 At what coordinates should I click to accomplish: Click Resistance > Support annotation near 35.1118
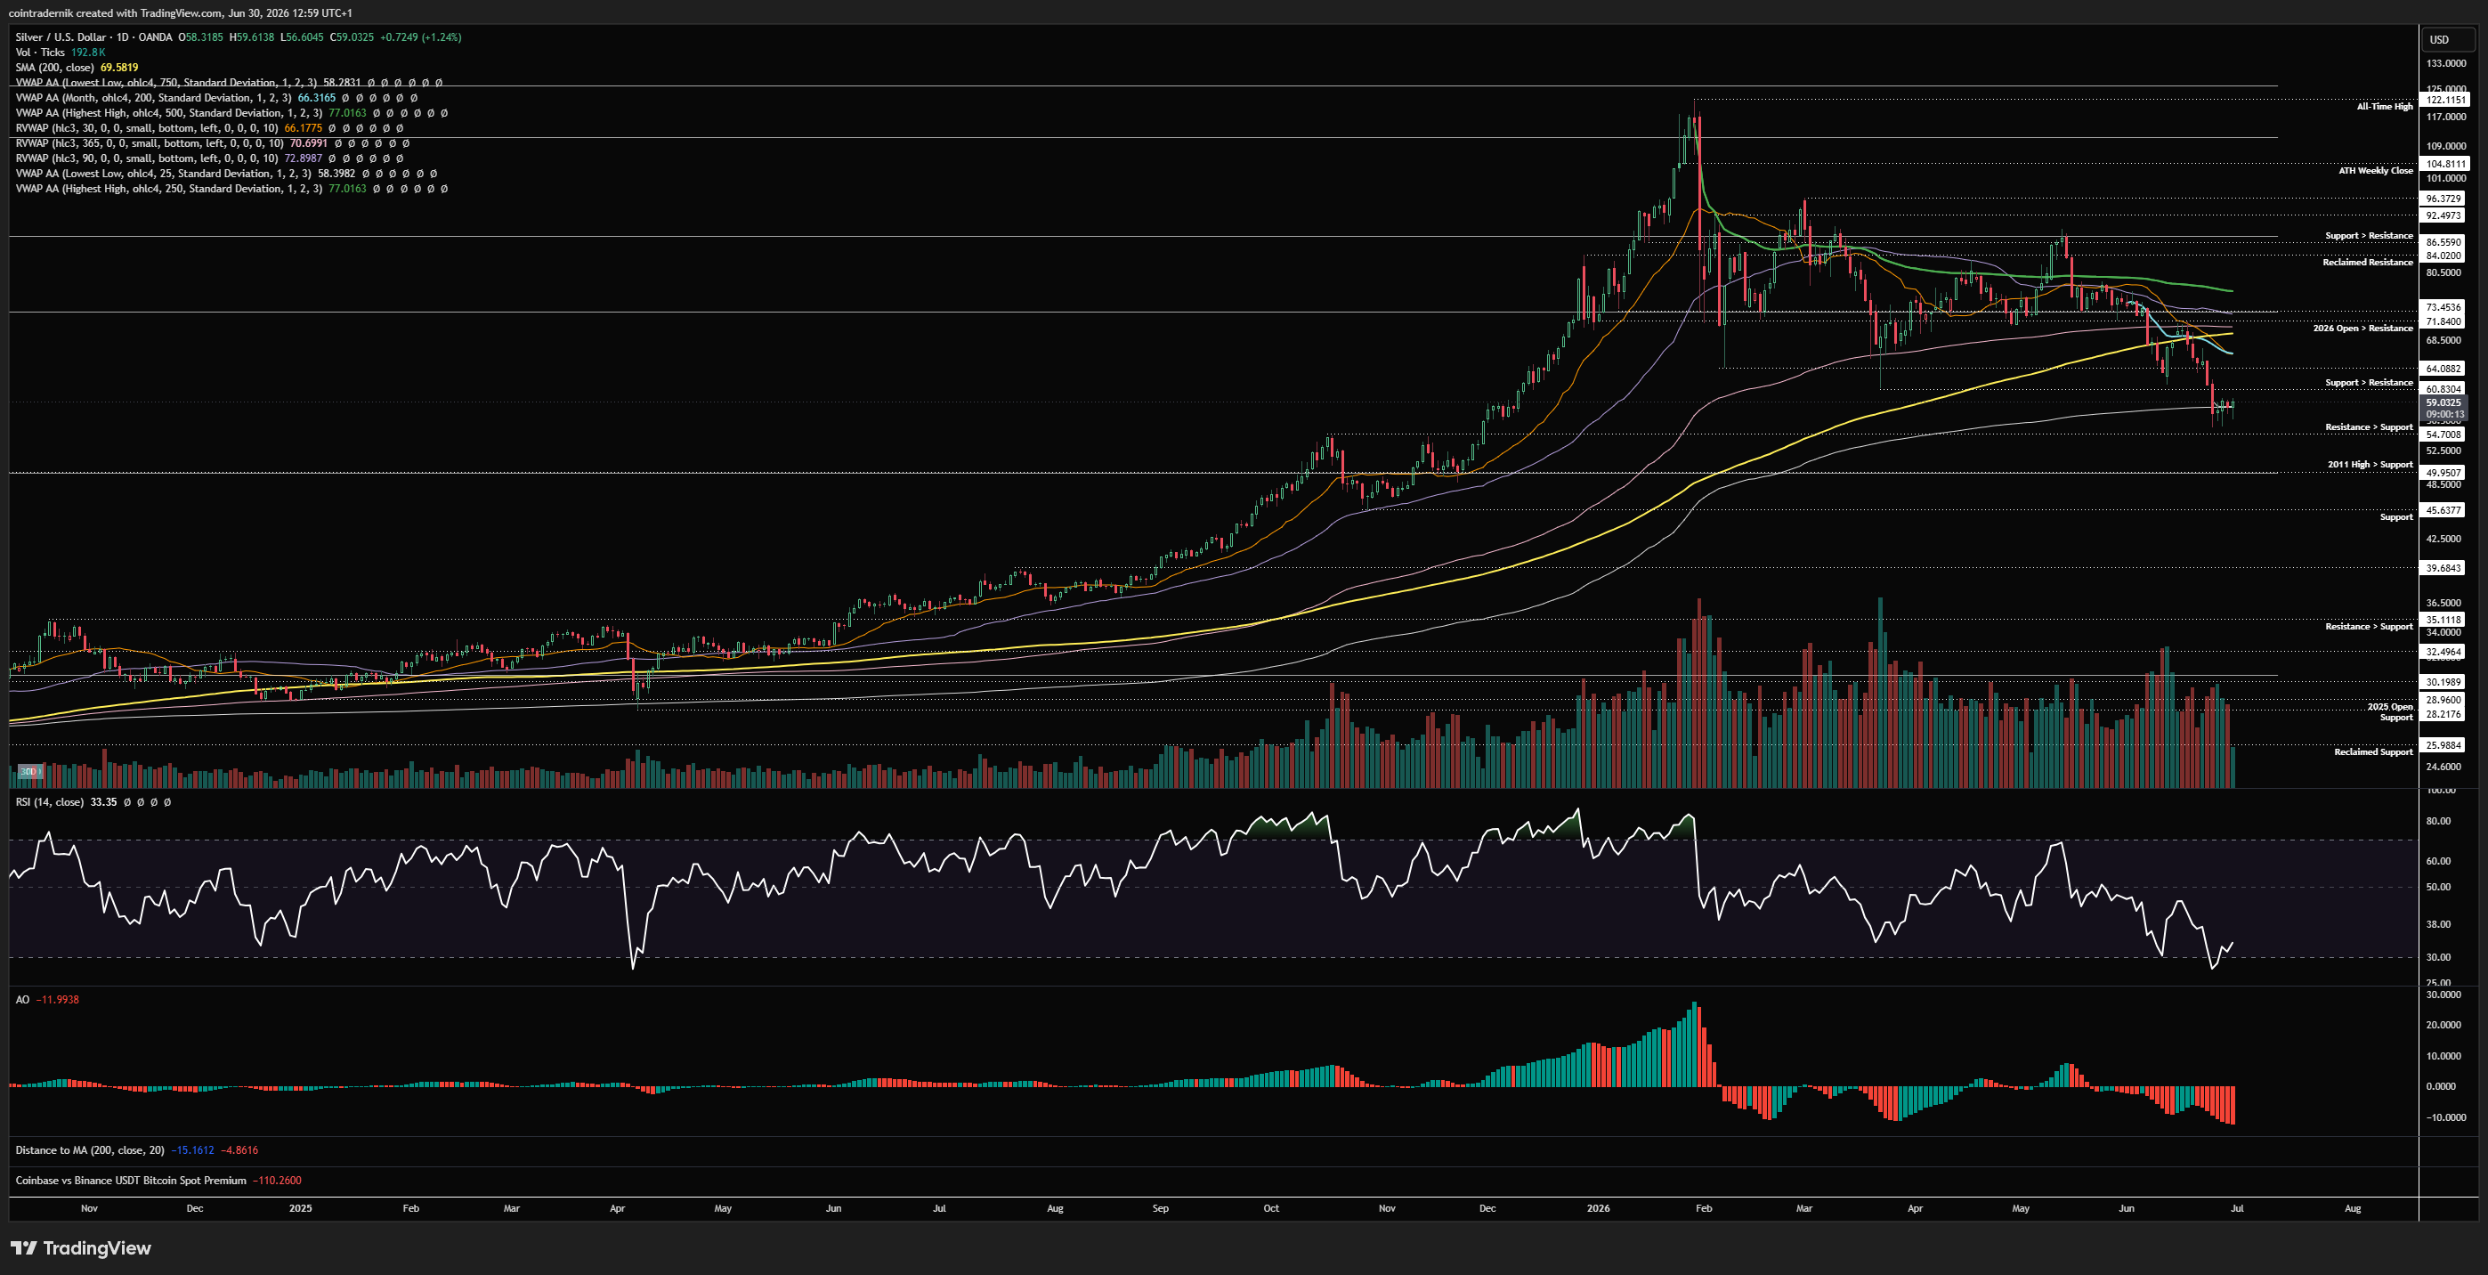click(x=2368, y=626)
